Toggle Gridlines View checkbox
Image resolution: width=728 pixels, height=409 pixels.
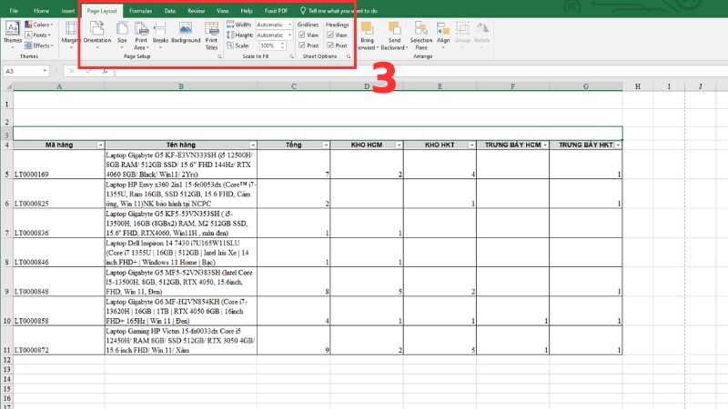[302, 35]
